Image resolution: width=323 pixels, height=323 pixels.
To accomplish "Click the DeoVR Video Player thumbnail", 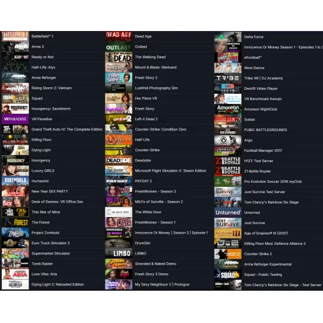I will (228, 89).
